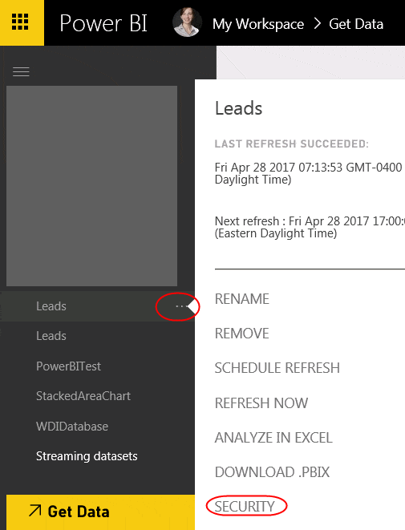Choose SCHEDULE REFRESH option
Image resolution: width=405 pixels, height=530 pixels.
[277, 368]
